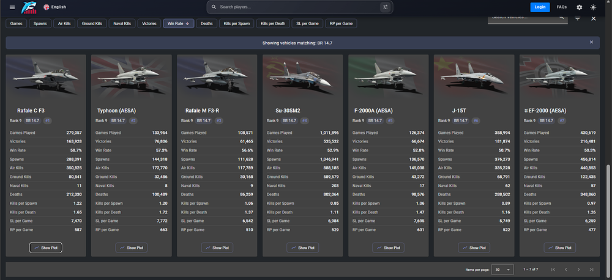Show Plot for F-2000A (AESA)

point(389,248)
